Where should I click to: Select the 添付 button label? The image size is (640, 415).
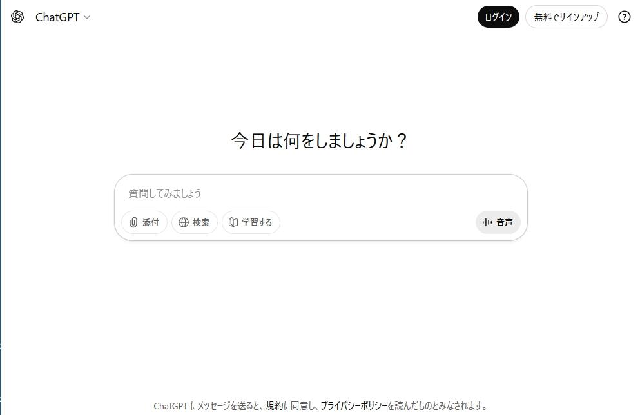[x=151, y=222]
